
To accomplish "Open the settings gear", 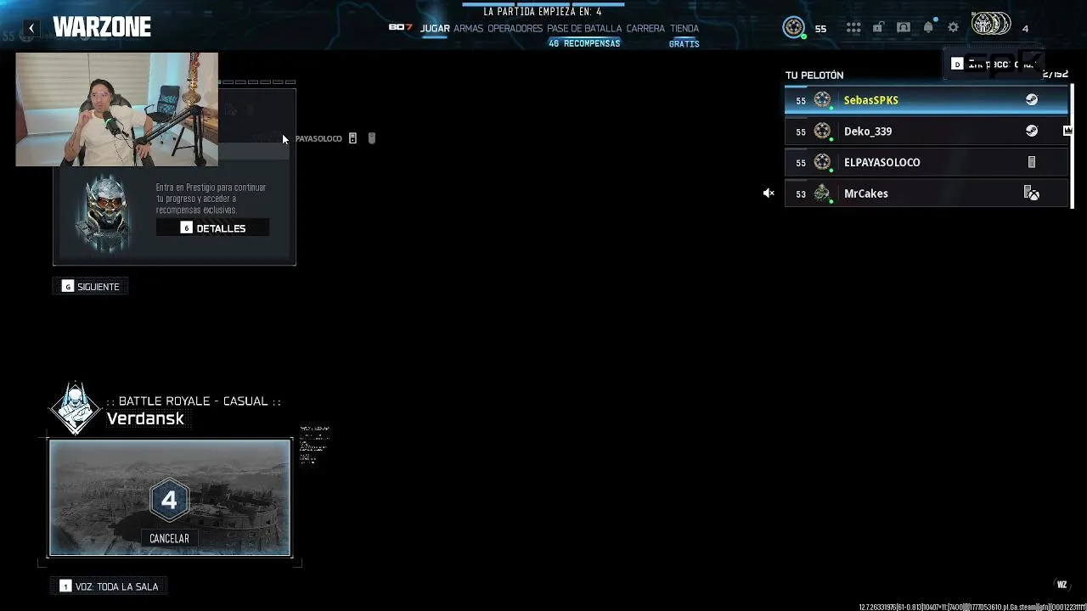I will [x=954, y=28].
